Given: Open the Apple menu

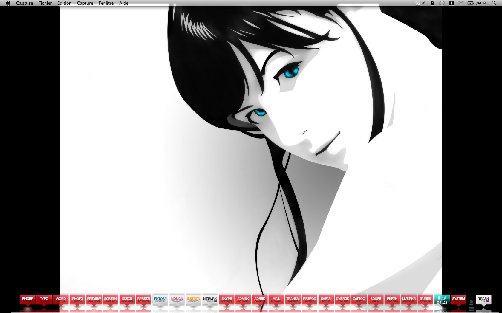Looking at the screenshot, I should [x=8, y=3].
